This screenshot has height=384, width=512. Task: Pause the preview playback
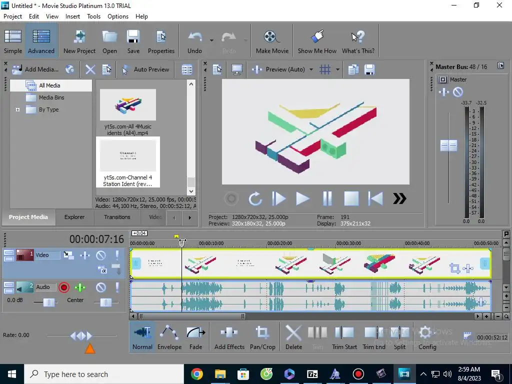(327, 198)
